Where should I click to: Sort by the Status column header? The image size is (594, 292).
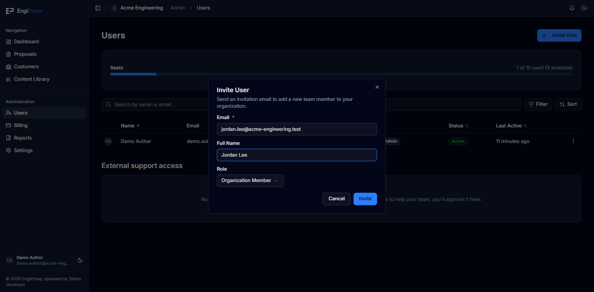(x=458, y=126)
